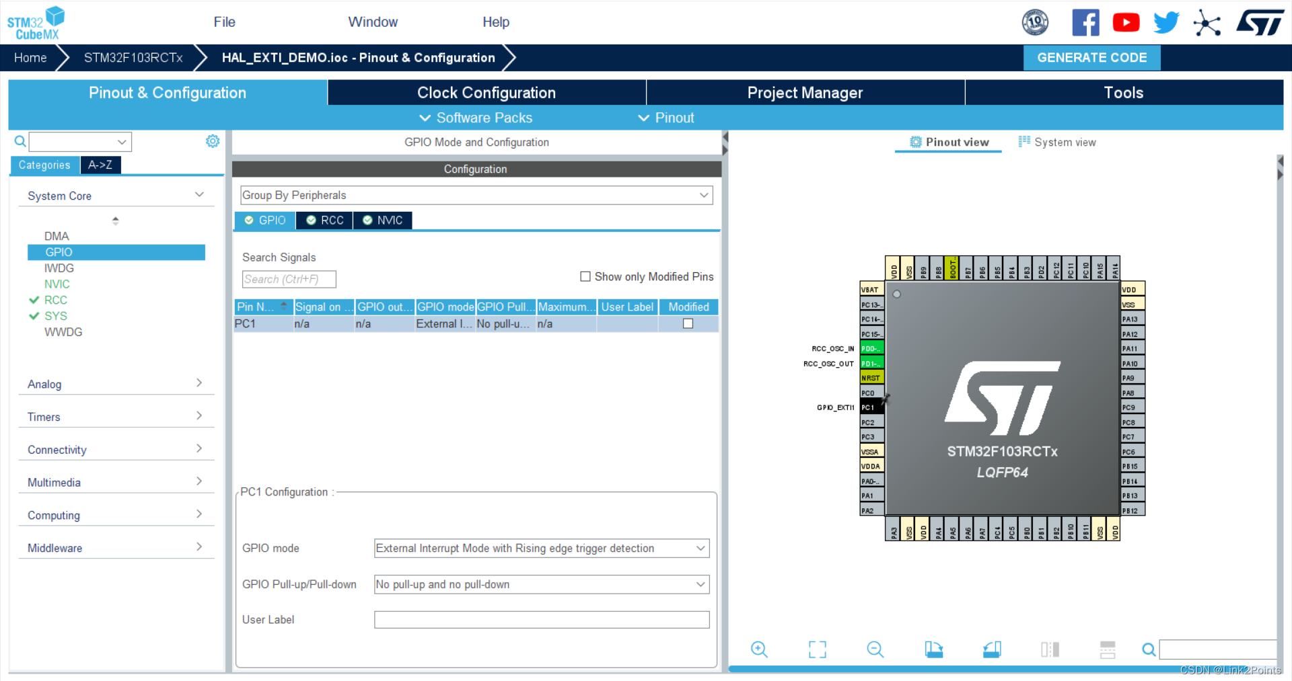This screenshot has height=681, width=1292.
Task: Select the Categories button
Action: tap(44, 165)
